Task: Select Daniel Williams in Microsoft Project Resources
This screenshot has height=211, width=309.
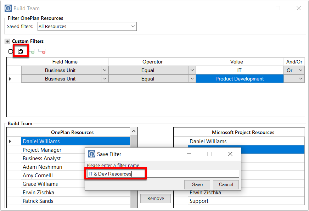Action: pyautogui.click(x=246, y=141)
